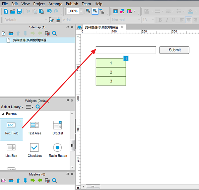Open the Widgets library options menu

click(x=30, y=107)
